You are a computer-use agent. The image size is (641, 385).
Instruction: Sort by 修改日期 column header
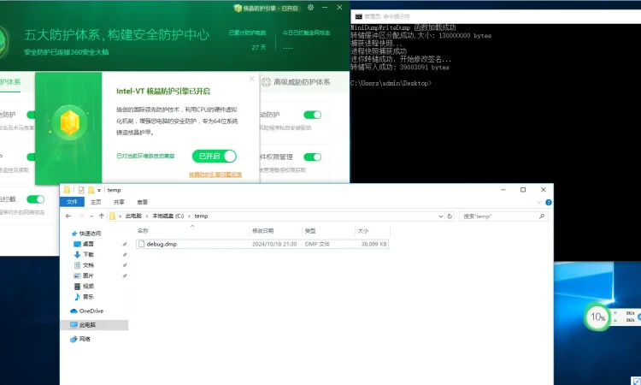point(275,231)
